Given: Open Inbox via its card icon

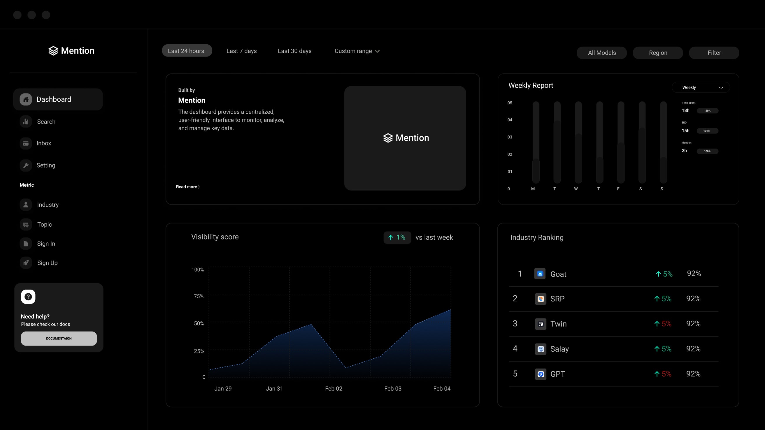Looking at the screenshot, I should [x=26, y=143].
